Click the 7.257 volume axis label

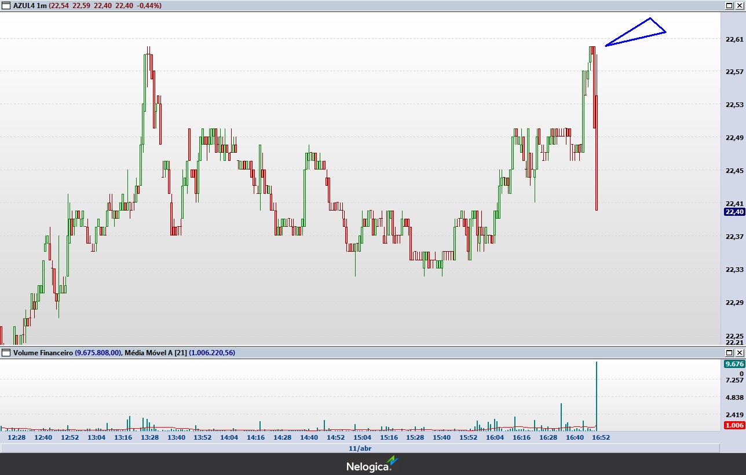tap(734, 380)
